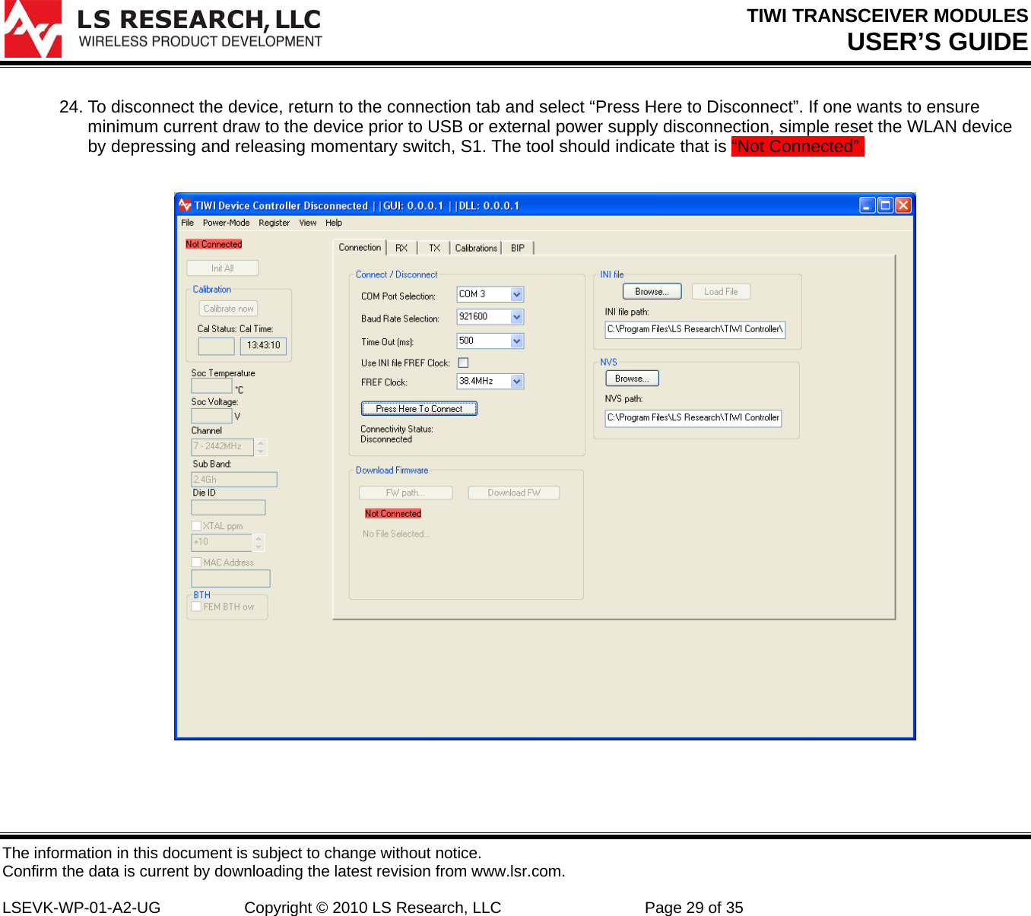Screen dimensions: 1031x916
Task: Click the Load File button
Action: pyautogui.click(x=721, y=291)
